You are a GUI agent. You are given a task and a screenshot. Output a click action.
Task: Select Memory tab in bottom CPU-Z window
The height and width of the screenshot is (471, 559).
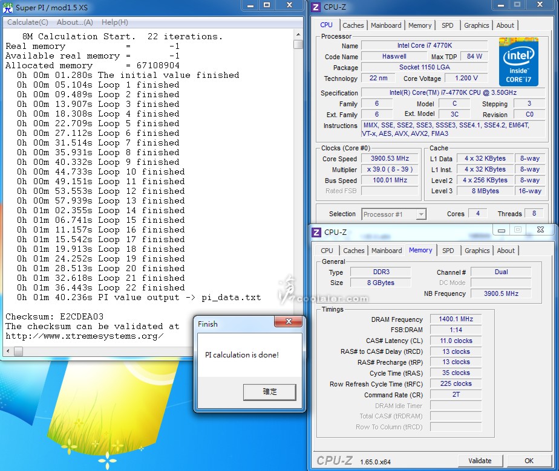(420, 250)
